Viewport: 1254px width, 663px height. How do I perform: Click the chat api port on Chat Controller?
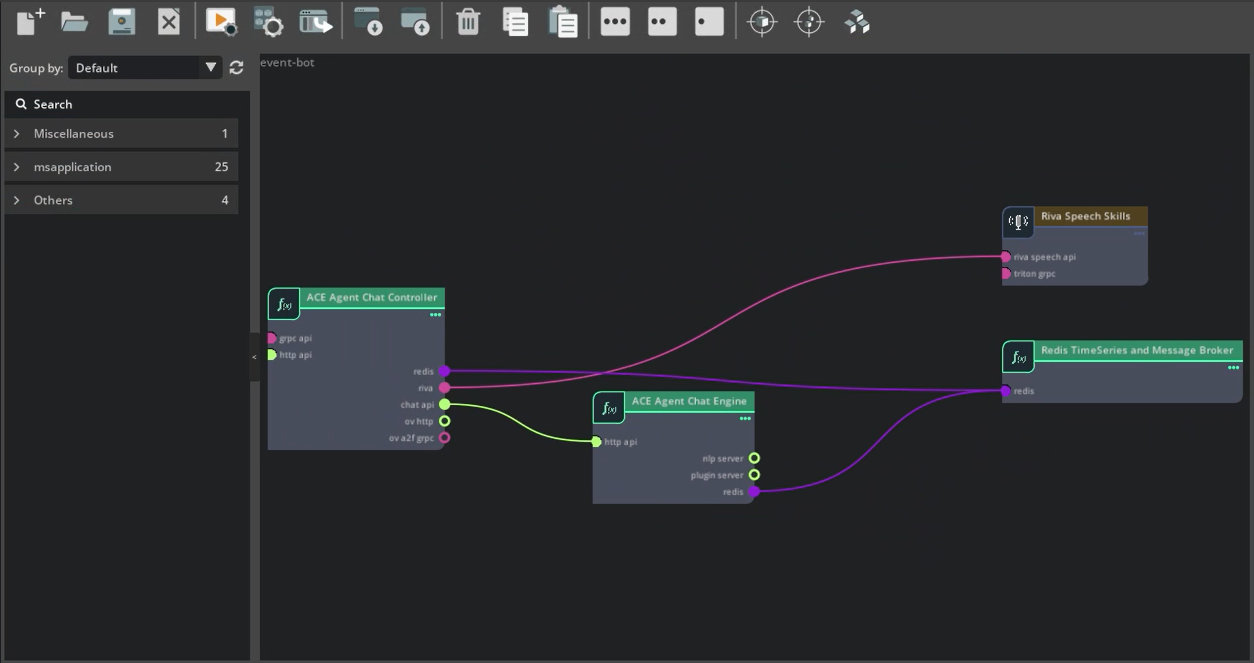(444, 404)
